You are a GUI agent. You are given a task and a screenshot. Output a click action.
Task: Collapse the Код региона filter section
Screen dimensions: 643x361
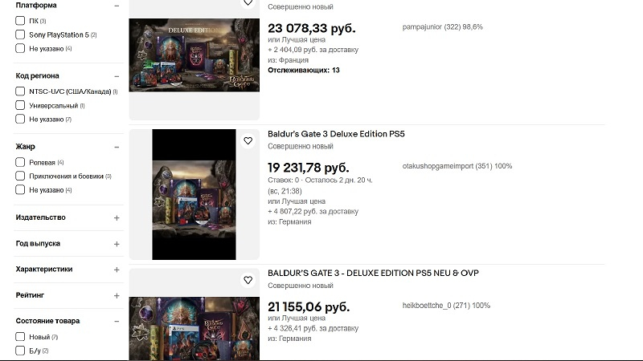pos(117,76)
